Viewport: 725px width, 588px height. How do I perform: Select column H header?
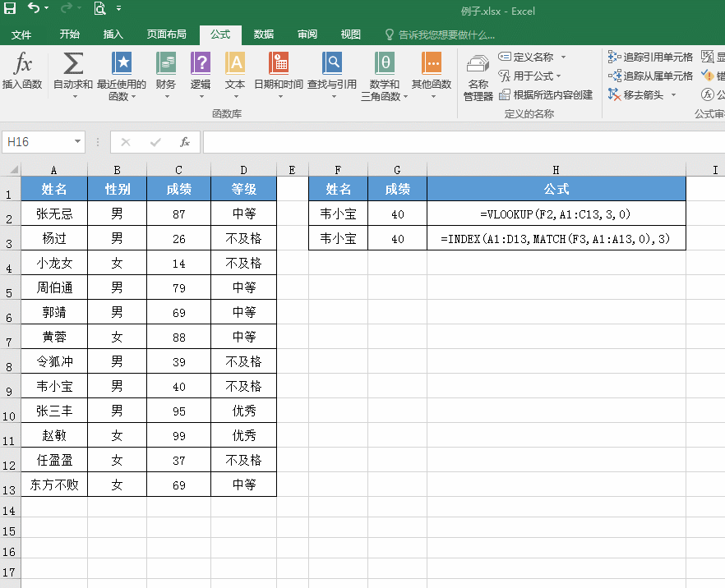coord(556,170)
